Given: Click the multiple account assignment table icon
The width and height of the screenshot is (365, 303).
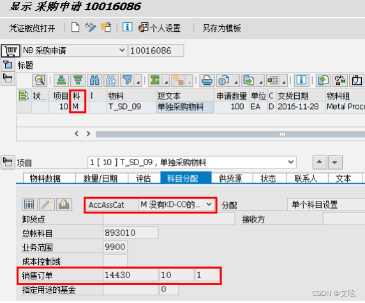Looking at the screenshot, I should coord(29,205).
